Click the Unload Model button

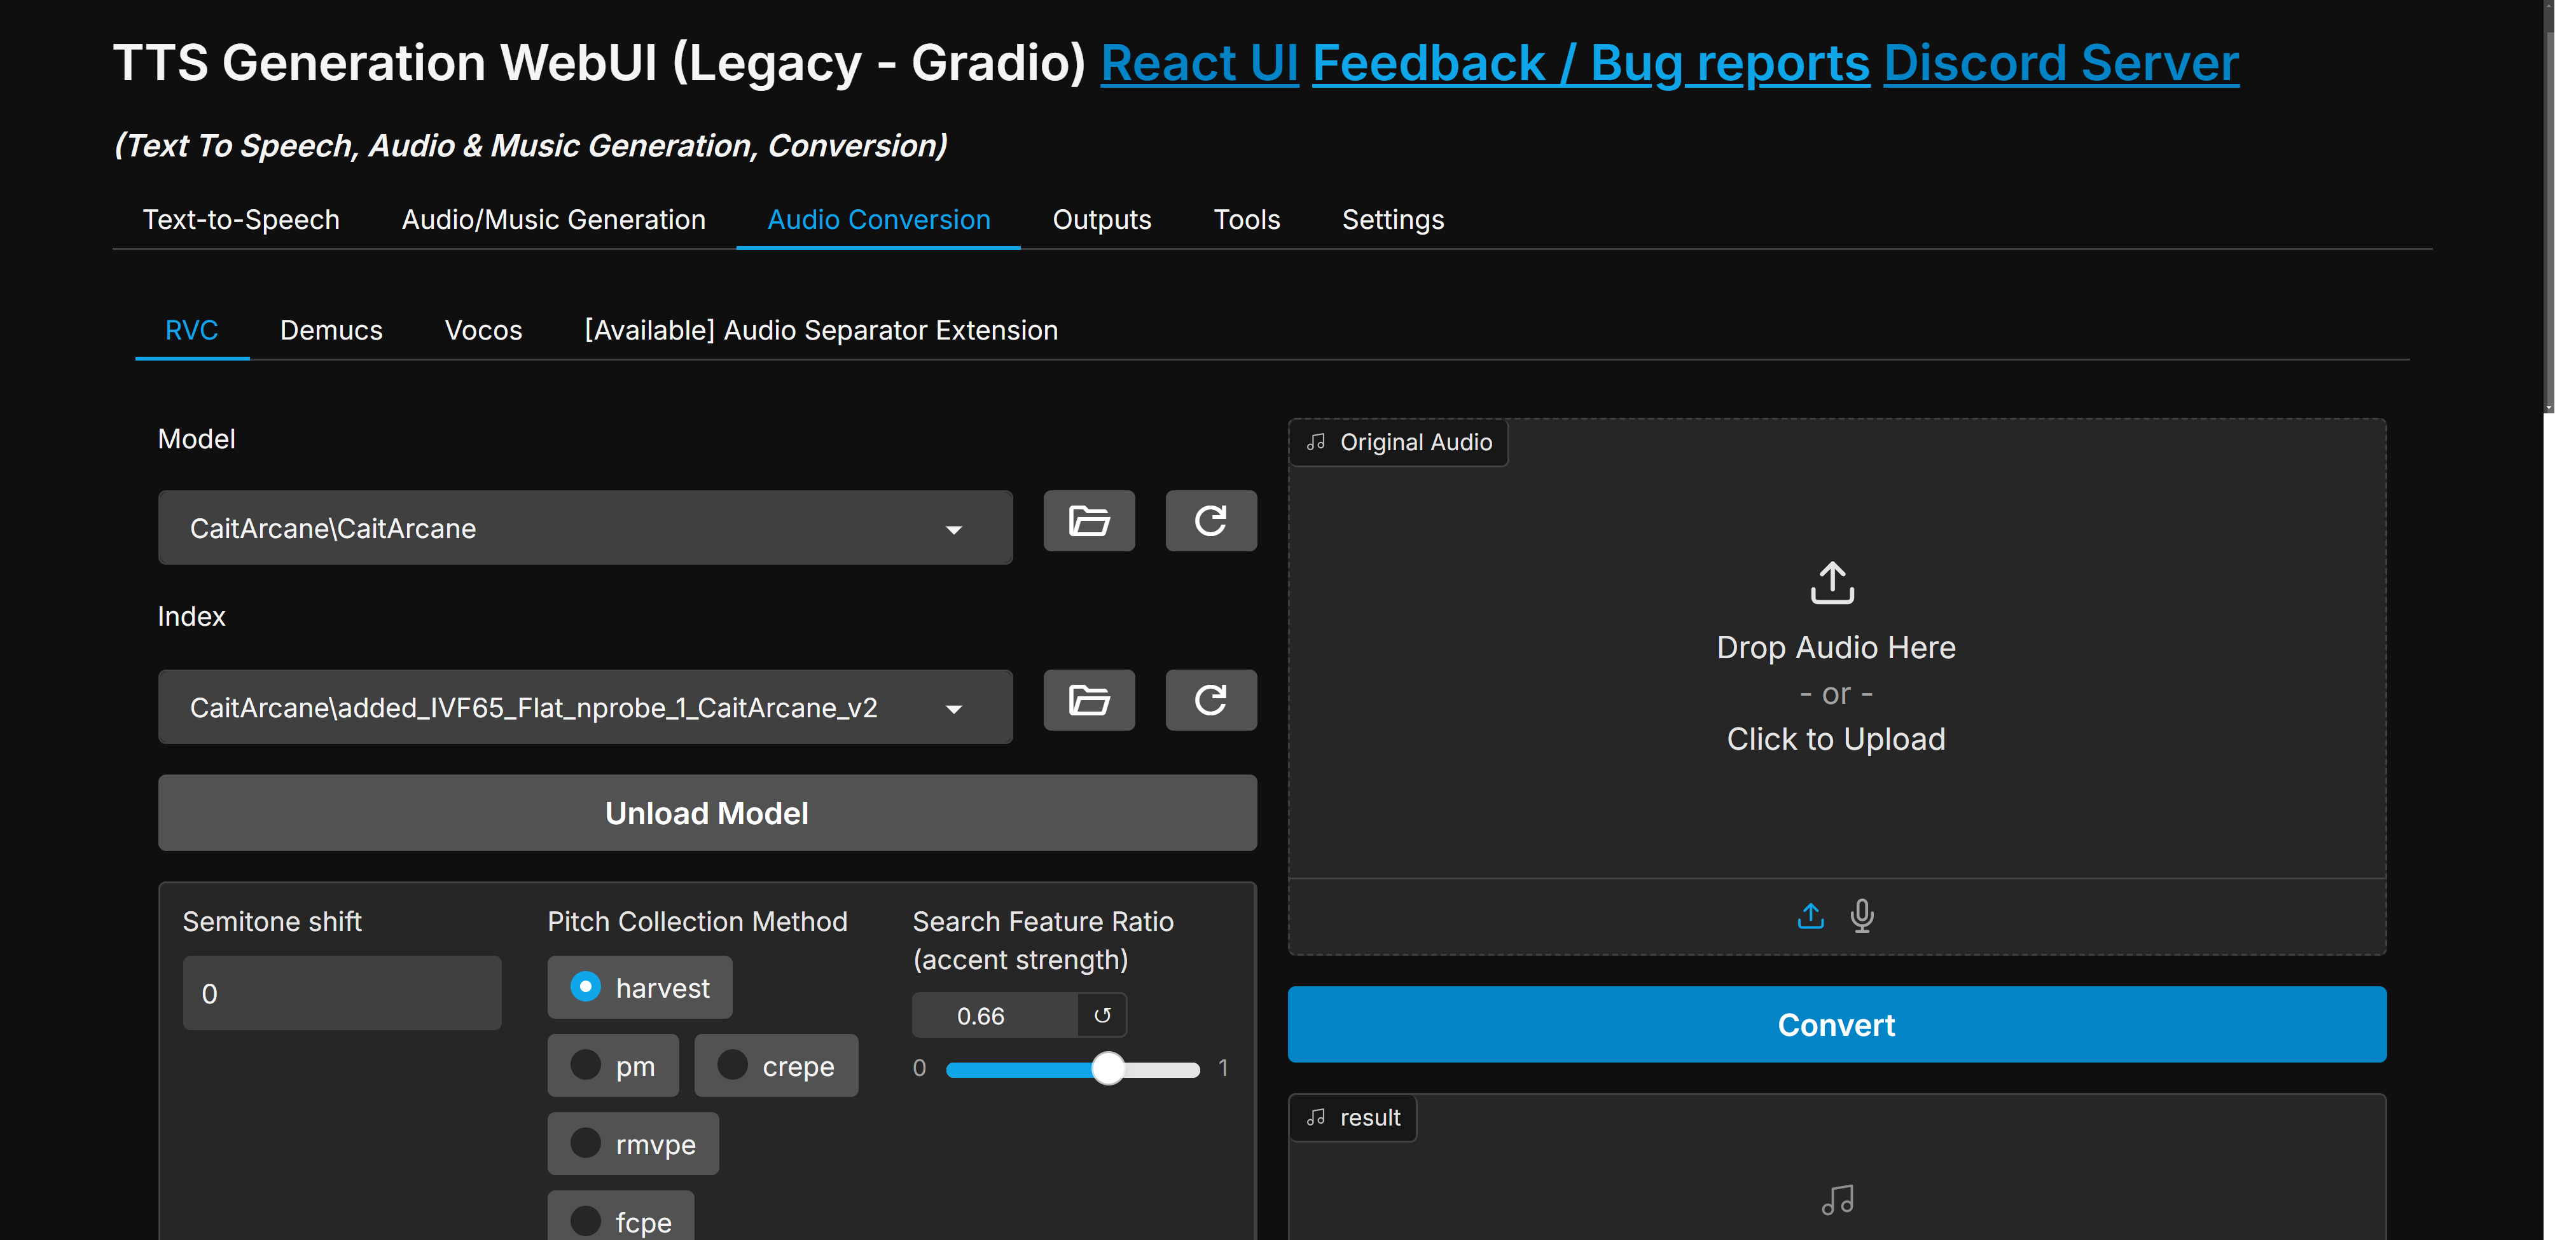(706, 813)
